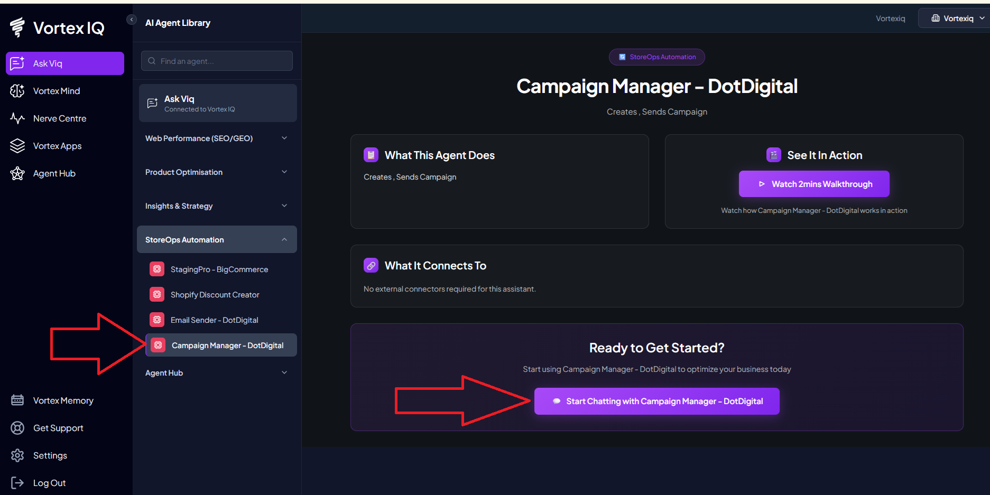Click the StagingPro – BigCommerce agent icon
This screenshot has width=990, height=495.
pos(157,269)
